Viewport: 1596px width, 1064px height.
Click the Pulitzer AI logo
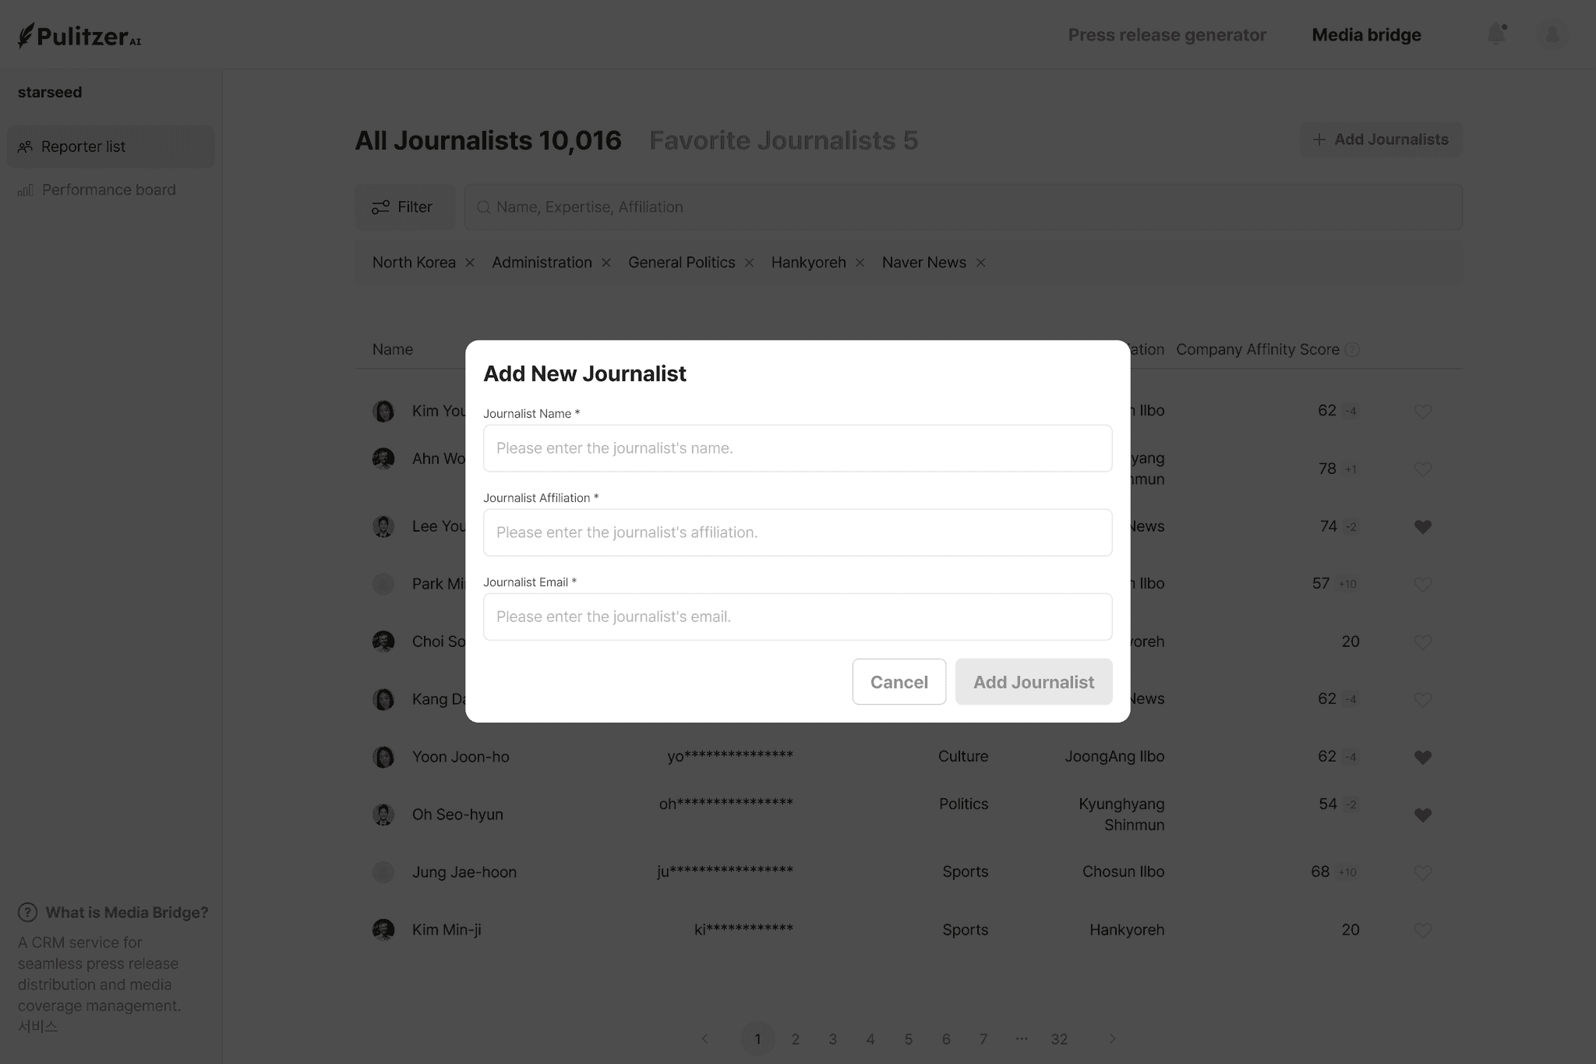(x=79, y=36)
